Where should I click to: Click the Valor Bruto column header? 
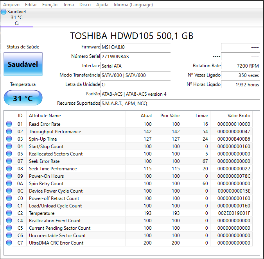pyautogui.click(x=231, y=116)
